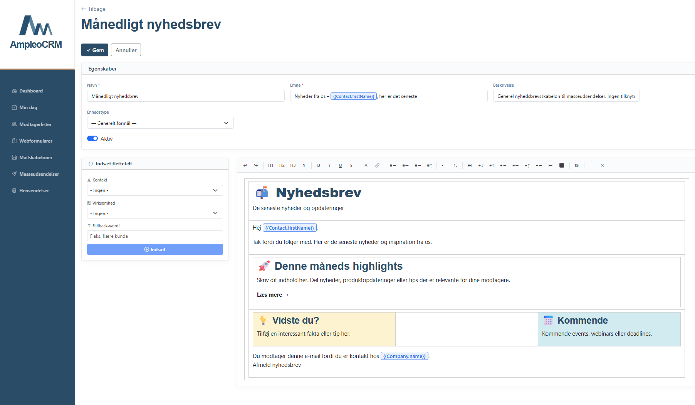
Task: Click the Kommende heading
Action: (583, 320)
